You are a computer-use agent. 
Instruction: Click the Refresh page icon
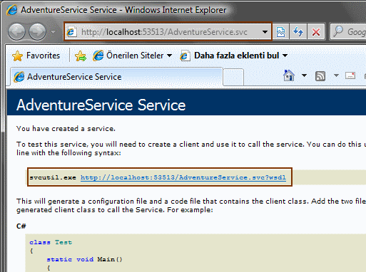coord(298,32)
